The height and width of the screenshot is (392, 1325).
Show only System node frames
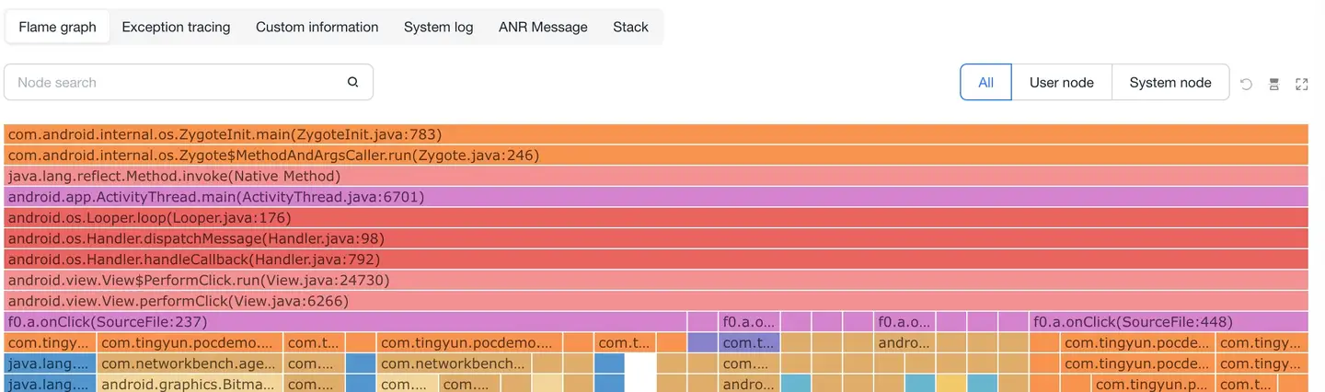coord(1170,83)
